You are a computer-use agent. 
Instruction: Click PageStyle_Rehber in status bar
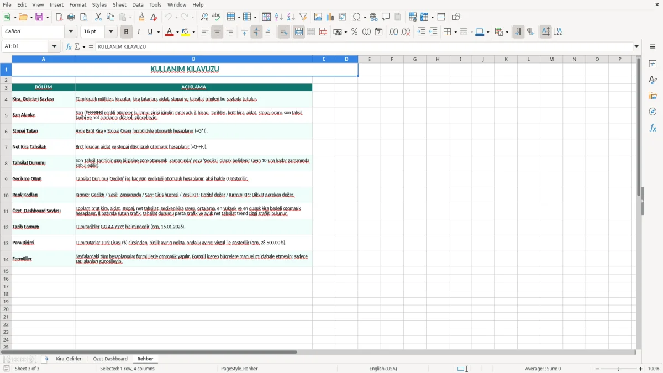pyautogui.click(x=239, y=369)
